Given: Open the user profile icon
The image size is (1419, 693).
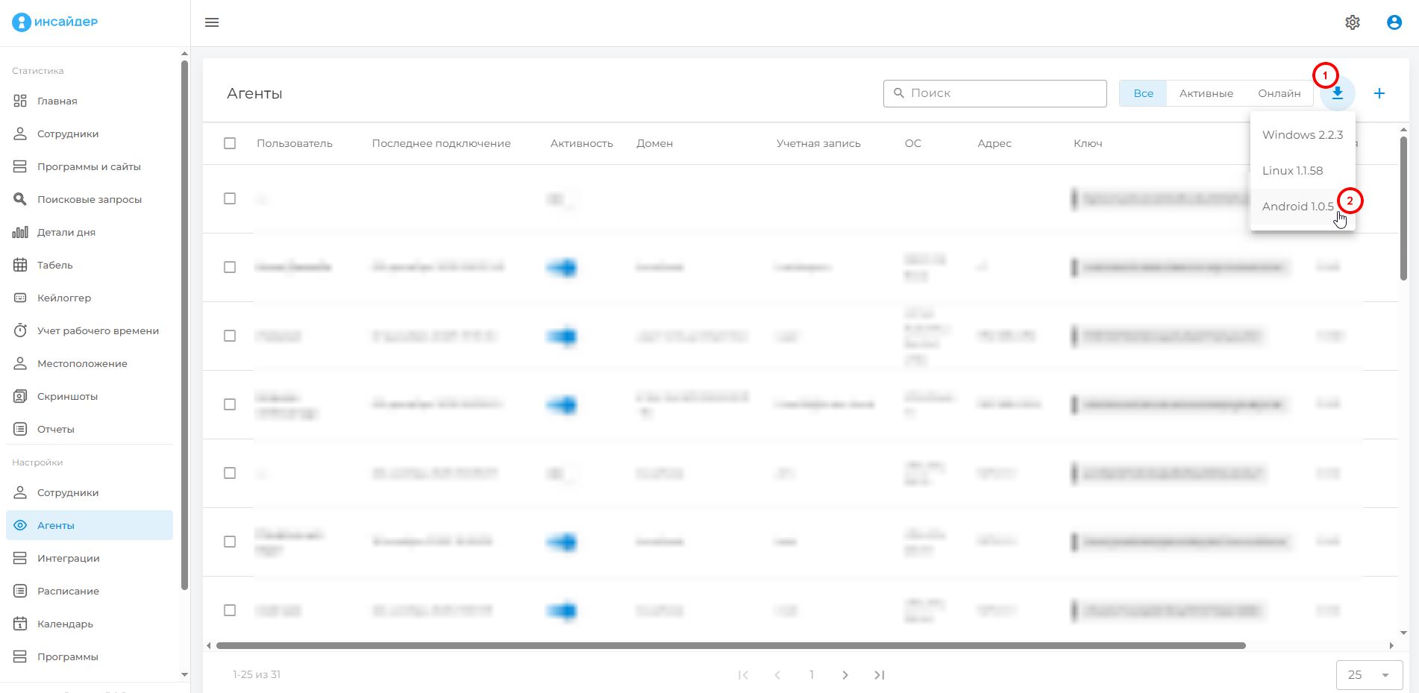Looking at the screenshot, I should [x=1394, y=22].
